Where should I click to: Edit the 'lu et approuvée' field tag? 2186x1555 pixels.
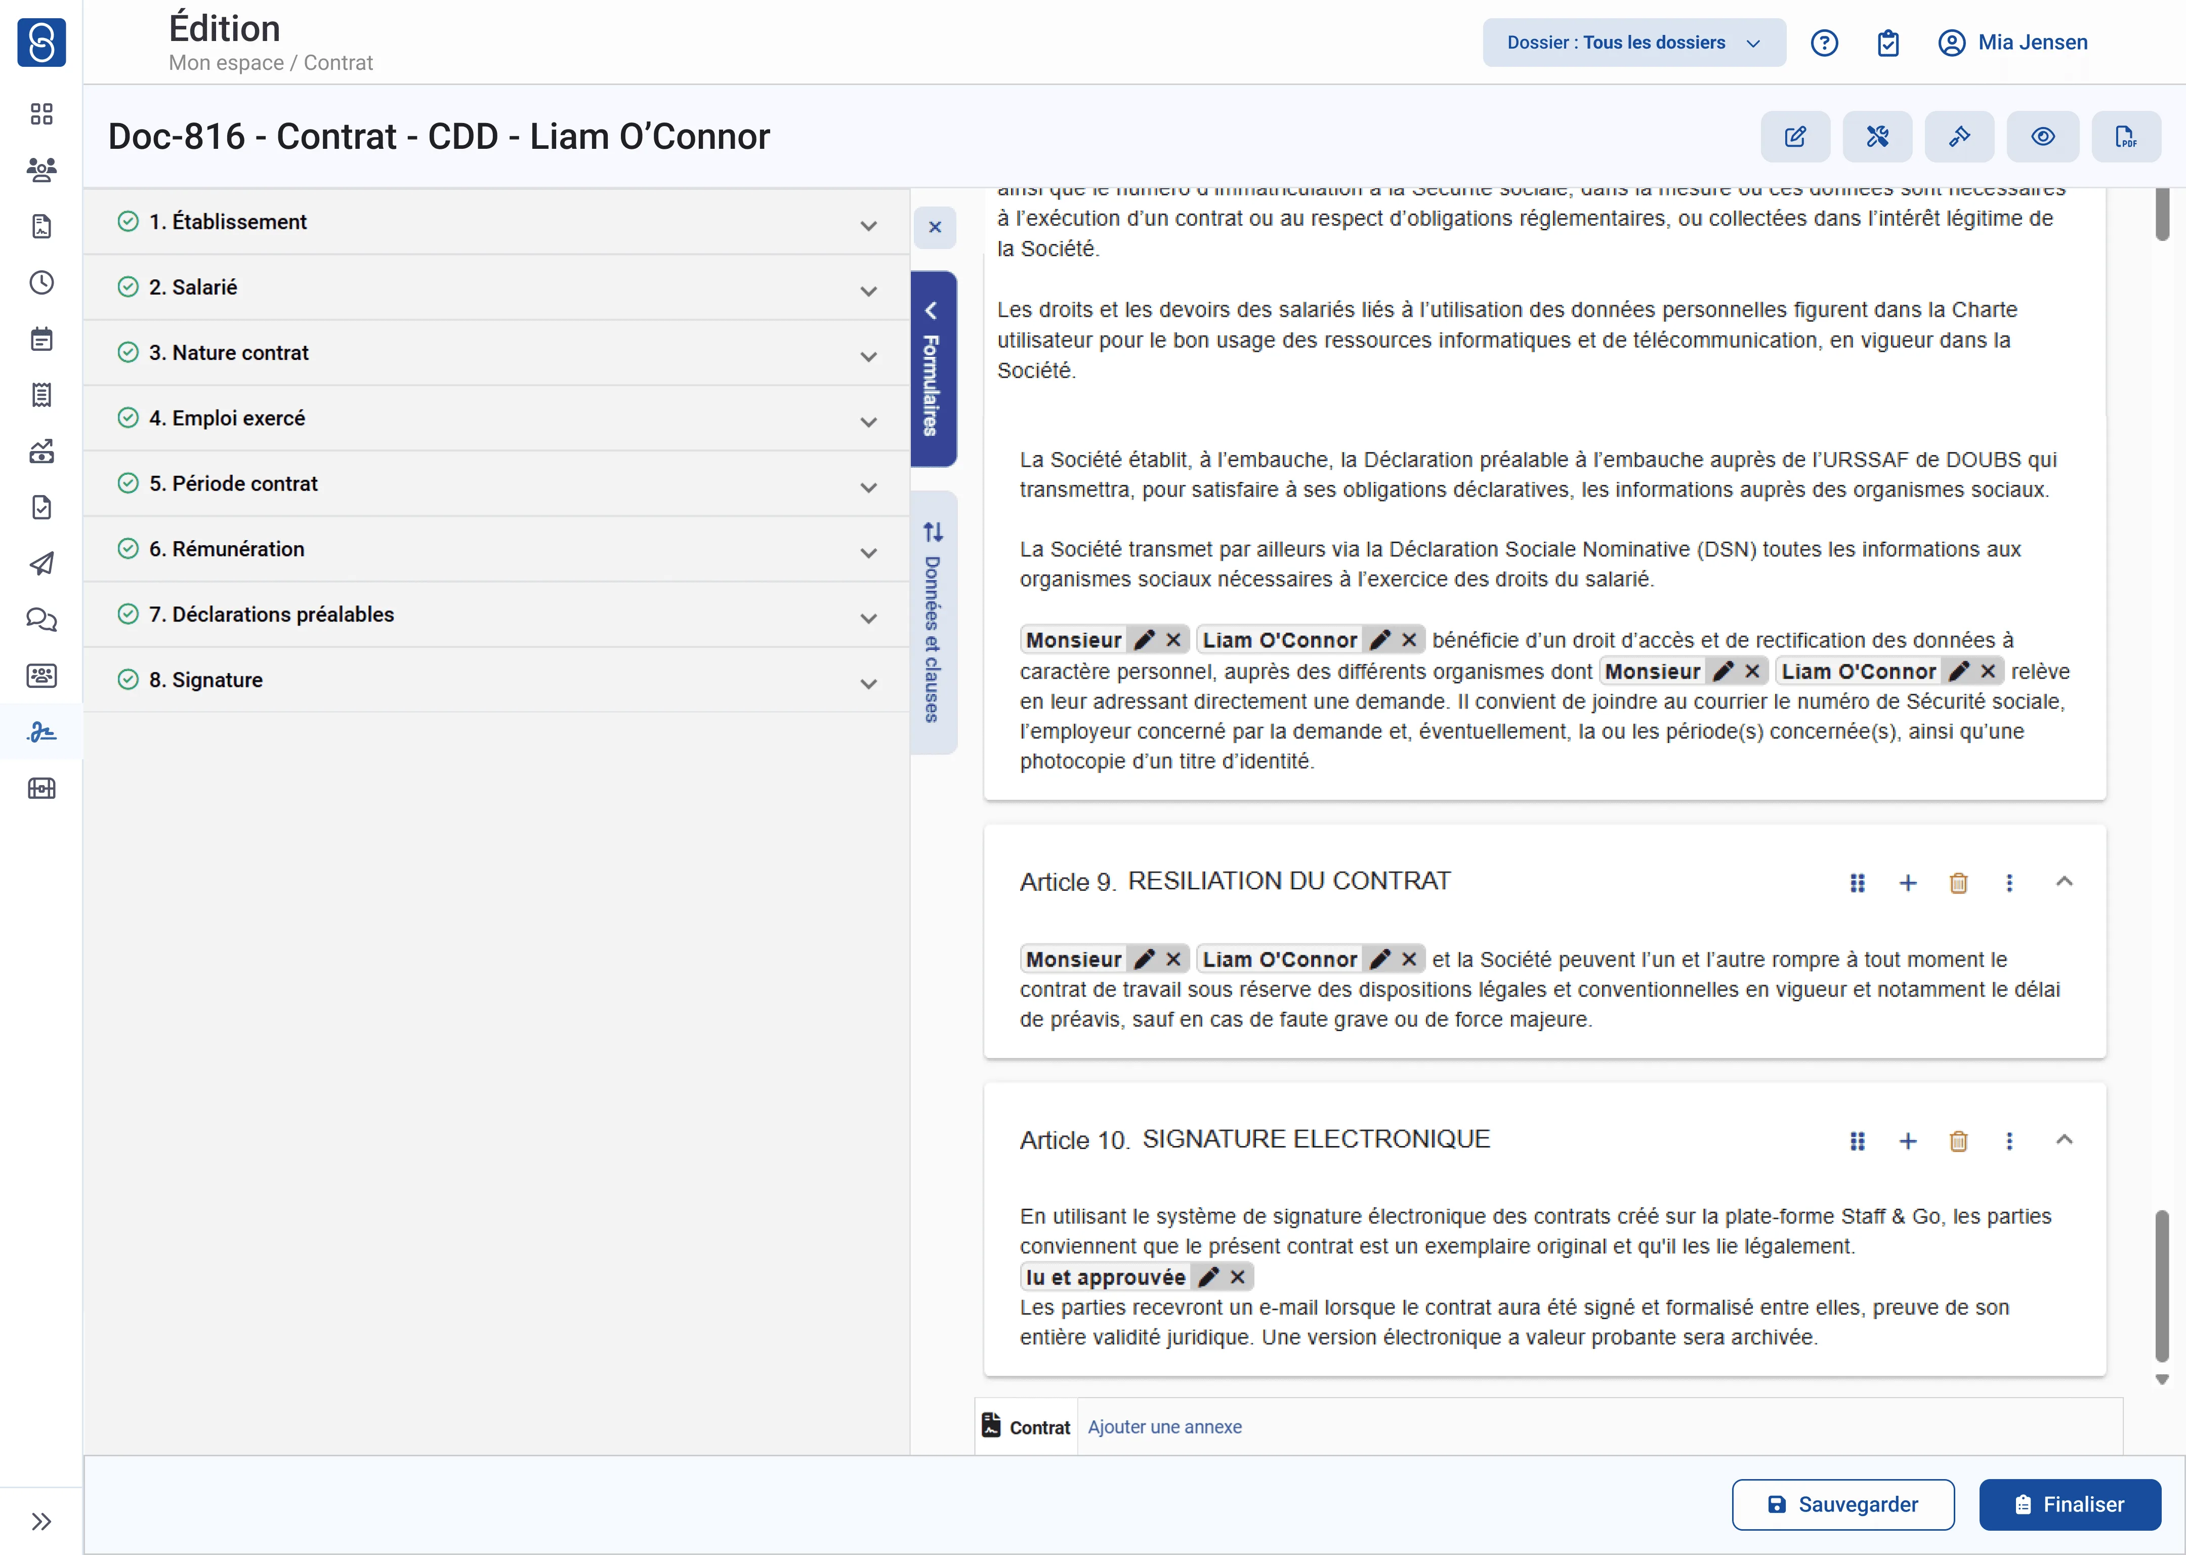point(1209,1277)
